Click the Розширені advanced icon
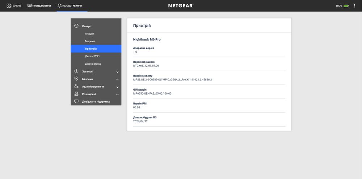The width and height of the screenshot is (362, 179). [x=76, y=94]
